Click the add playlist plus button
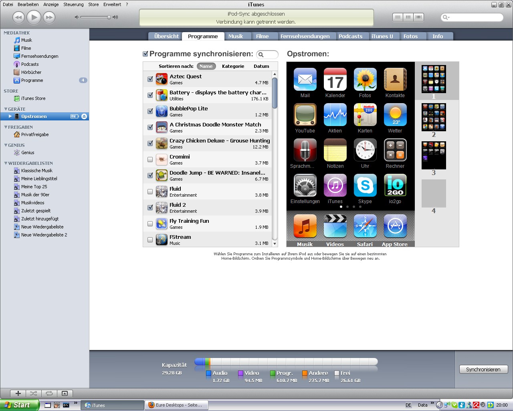The image size is (513, 411). click(x=18, y=393)
